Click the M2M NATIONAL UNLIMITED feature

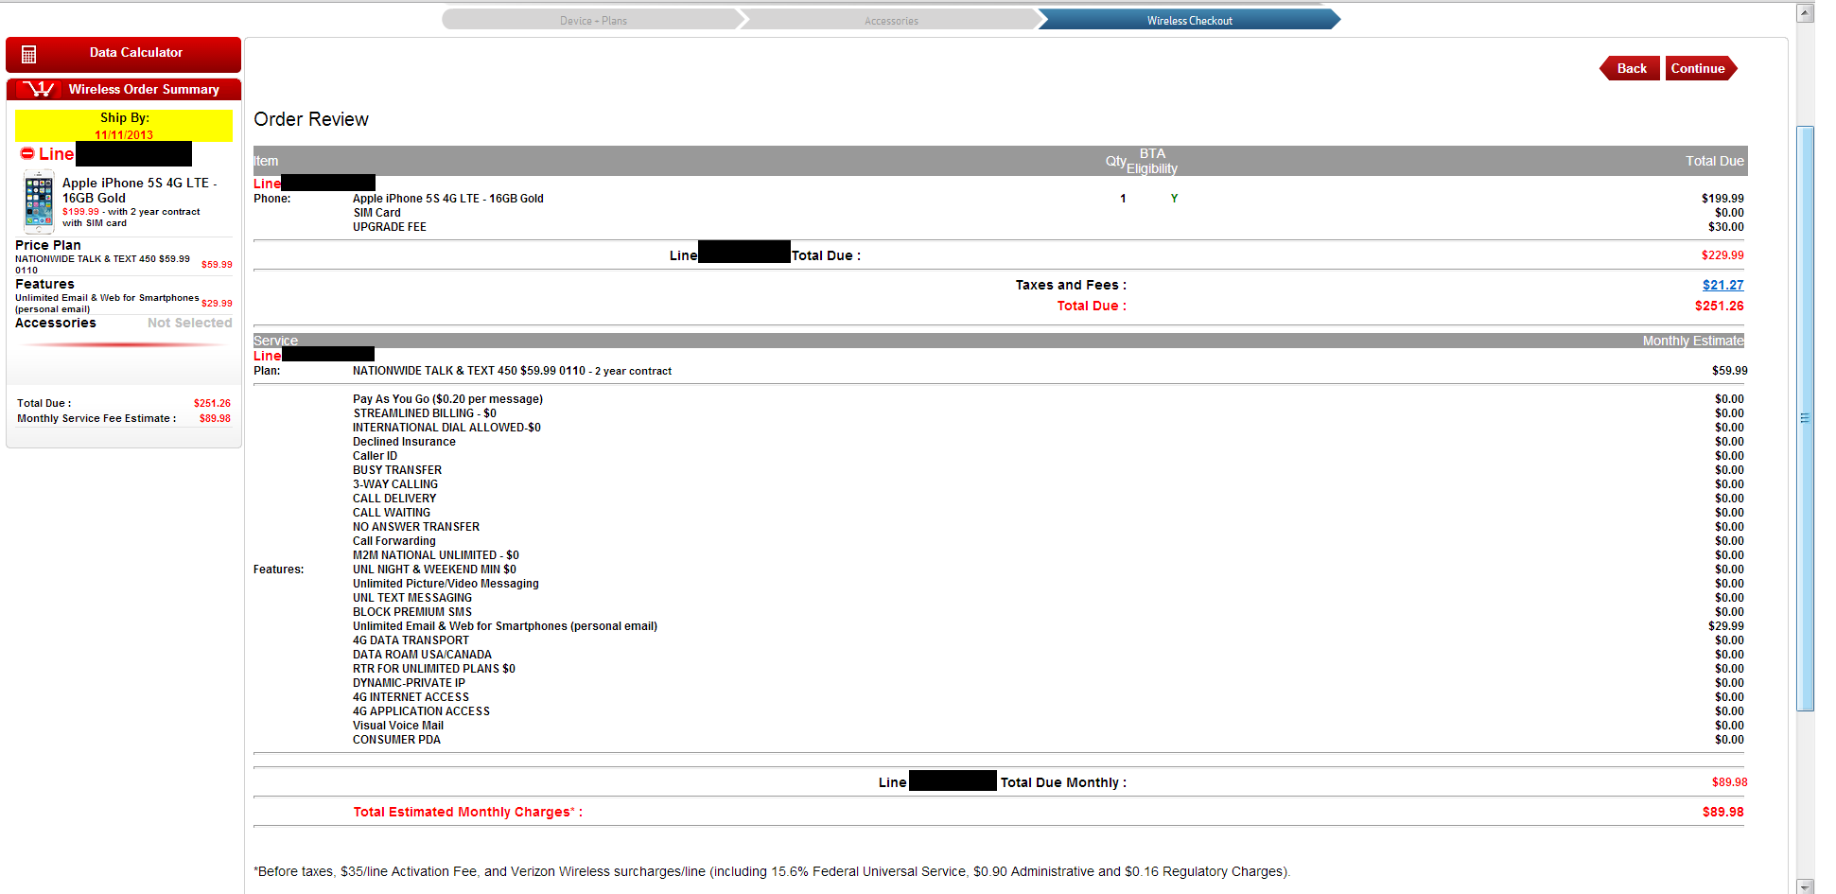coord(436,555)
